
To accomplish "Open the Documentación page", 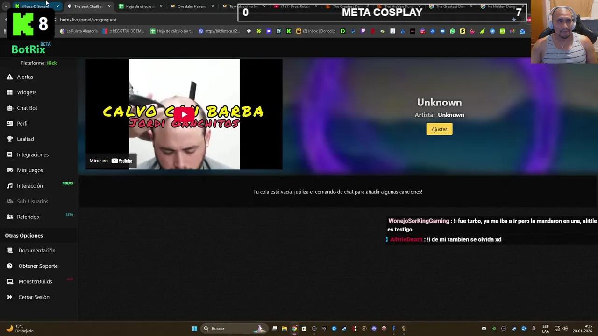I will click(x=37, y=250).
